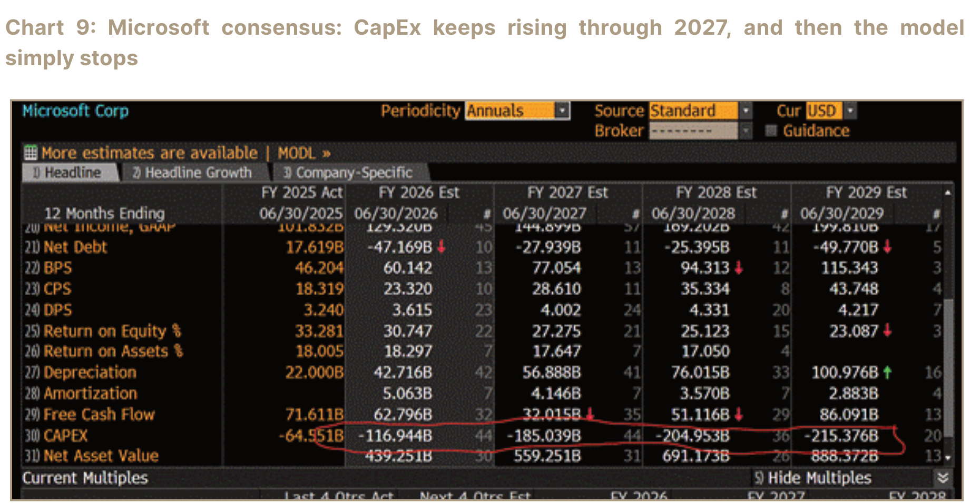Image resolution: width=980 pixels, height=503 pixels.
Task: Click scroll up arrow of the estimates table
Action: 948,193
